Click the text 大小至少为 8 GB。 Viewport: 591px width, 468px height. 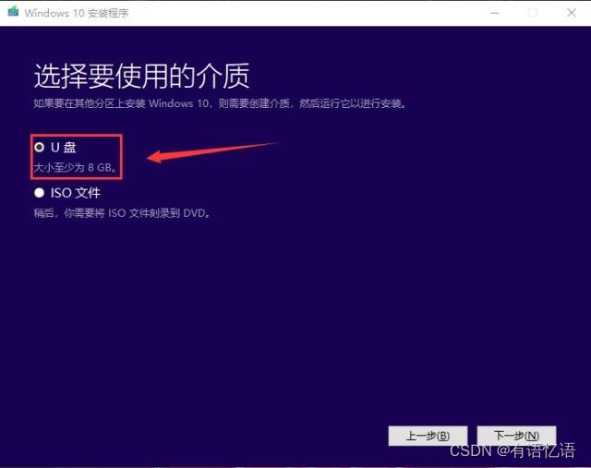[75, 167]
